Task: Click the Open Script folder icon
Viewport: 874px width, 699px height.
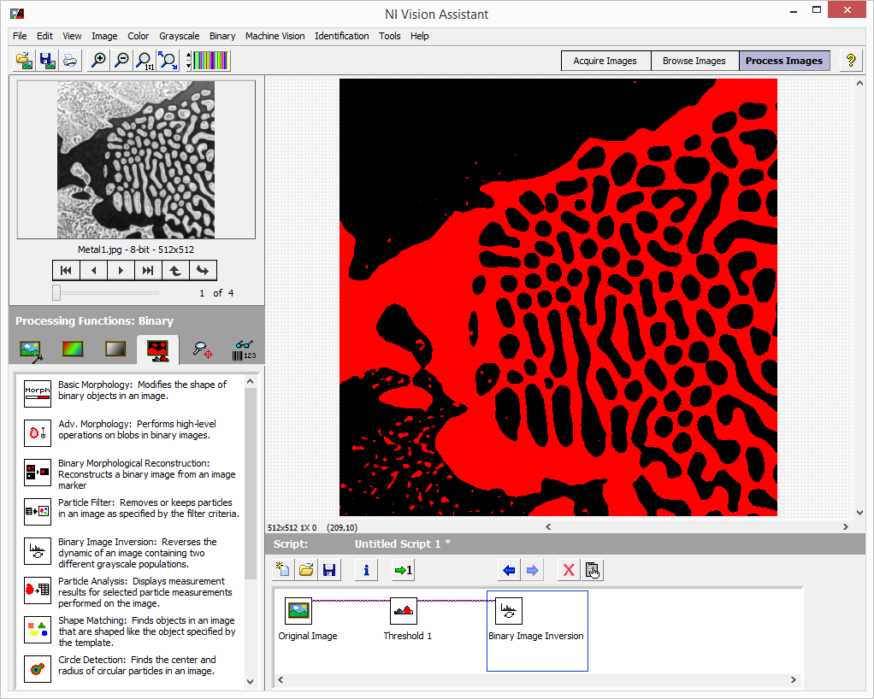Action: [x=306, y=570]
